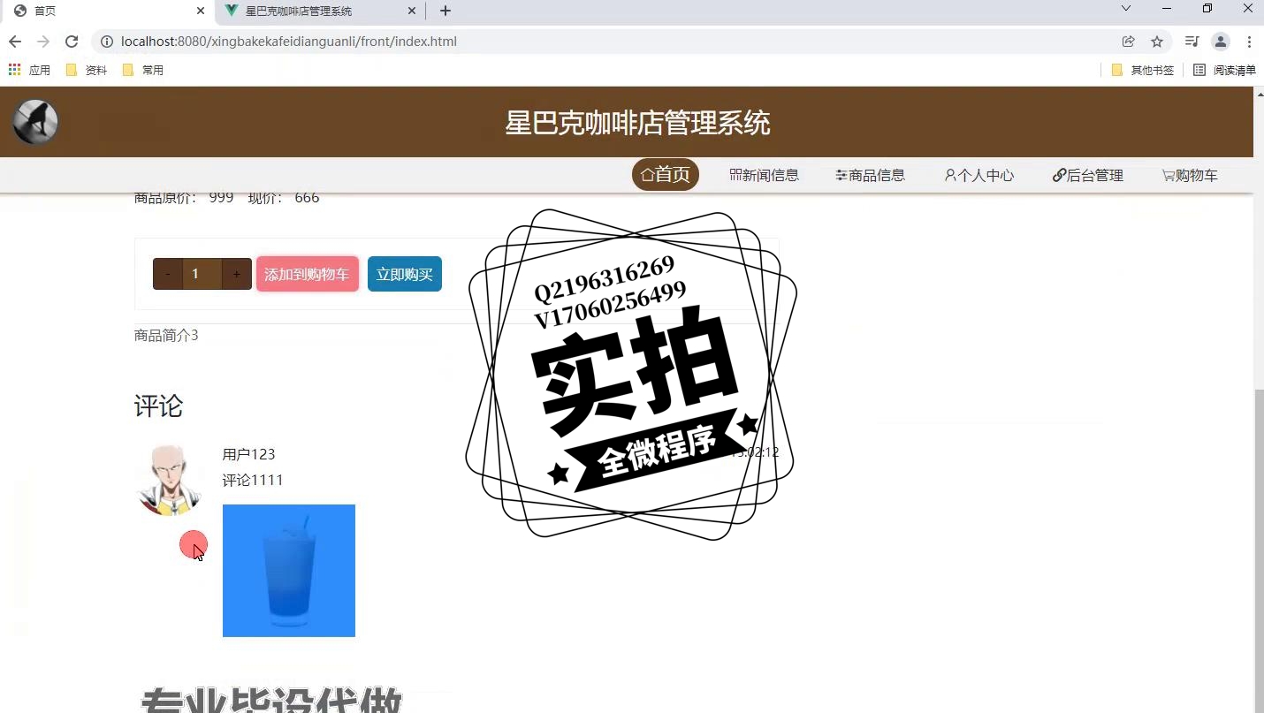Open the 商品信息 navigation item
Image resolution: width=1264 pixels, height=713 pixels.
pyautogui.click(x=871, y=175)
